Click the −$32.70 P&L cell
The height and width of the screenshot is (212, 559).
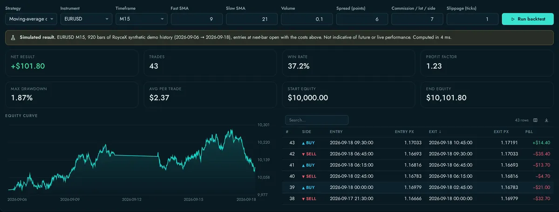(542, 199)
